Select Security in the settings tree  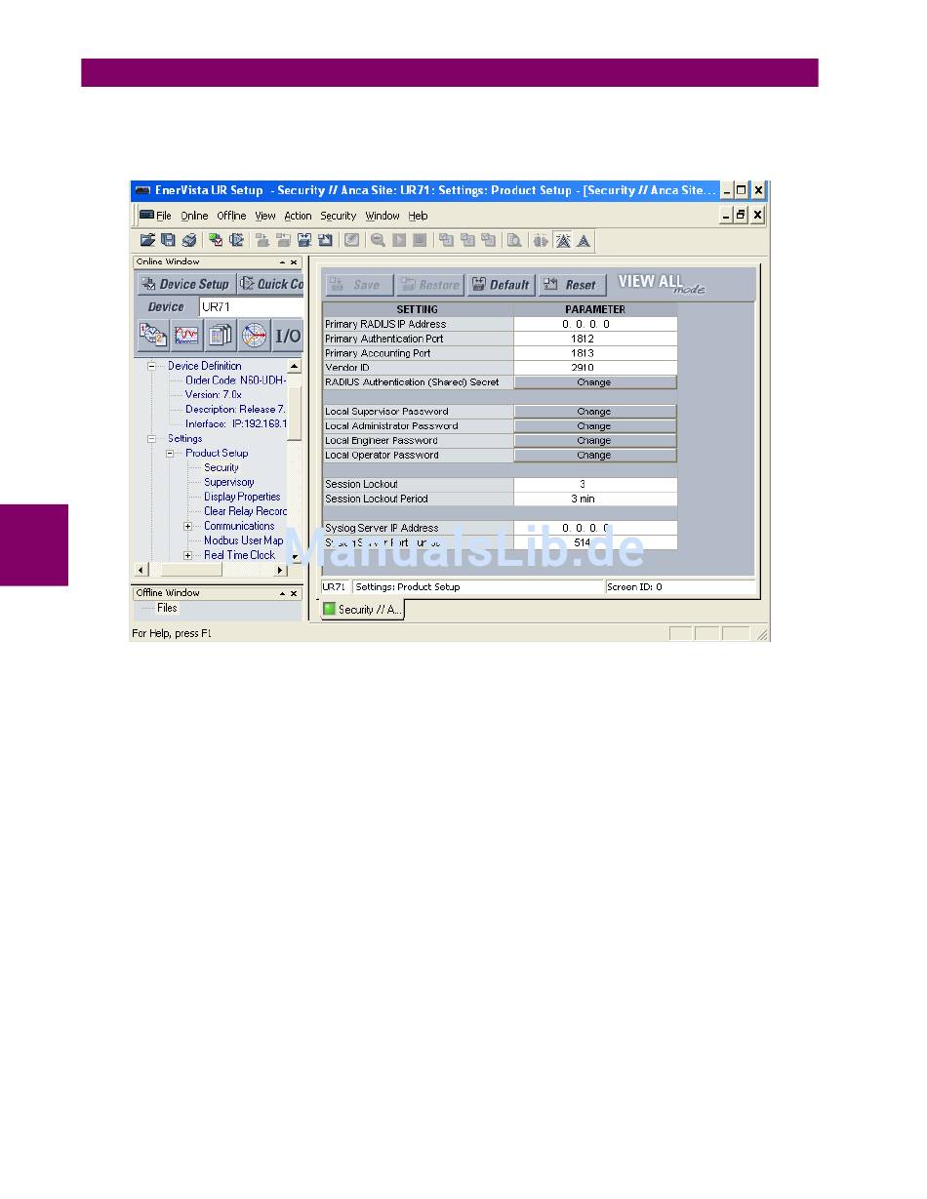pyautogui.click(x=222, y=468)
